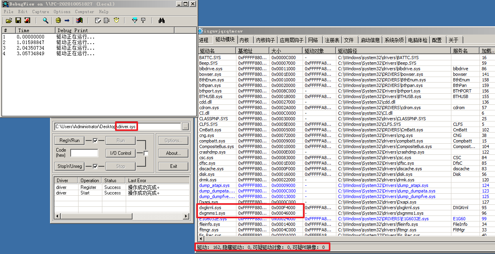Image resolution: width=495 pixels, height=254 pixels.
Task: Toggle capture events gear icon
Action: pyautogui.click(x=58, y=20)
